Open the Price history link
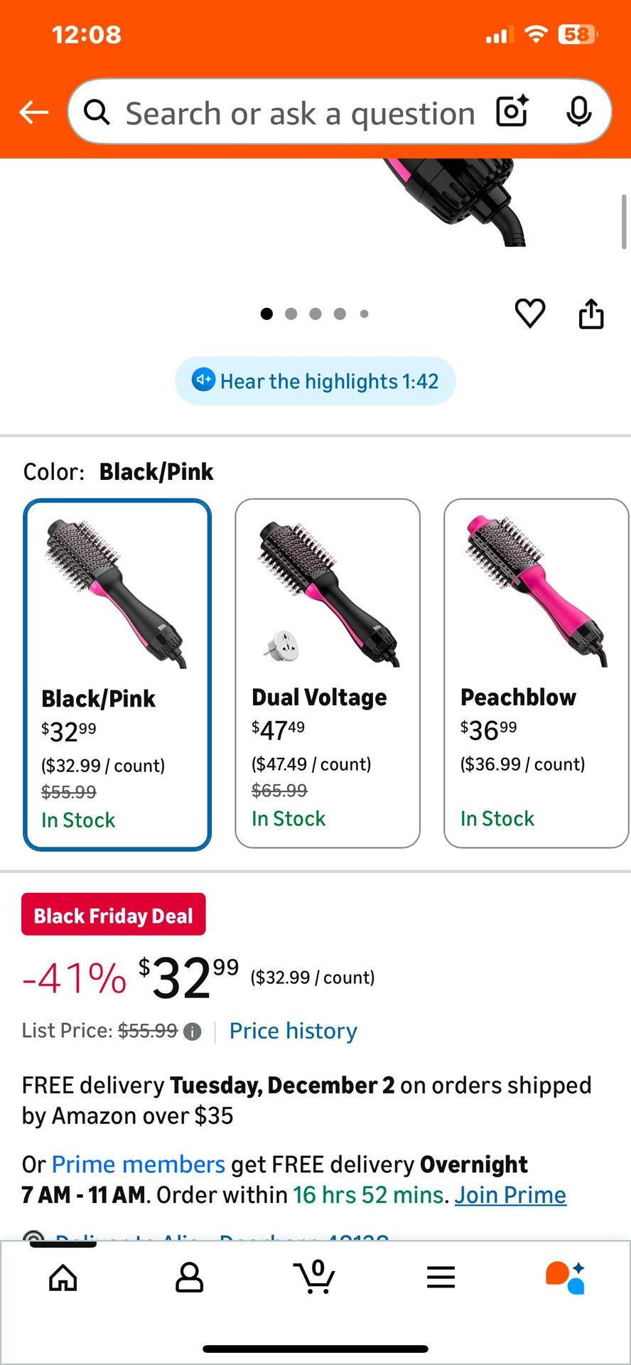The width and height of the screenshot is (631, 1365). tap(293, 1031)
